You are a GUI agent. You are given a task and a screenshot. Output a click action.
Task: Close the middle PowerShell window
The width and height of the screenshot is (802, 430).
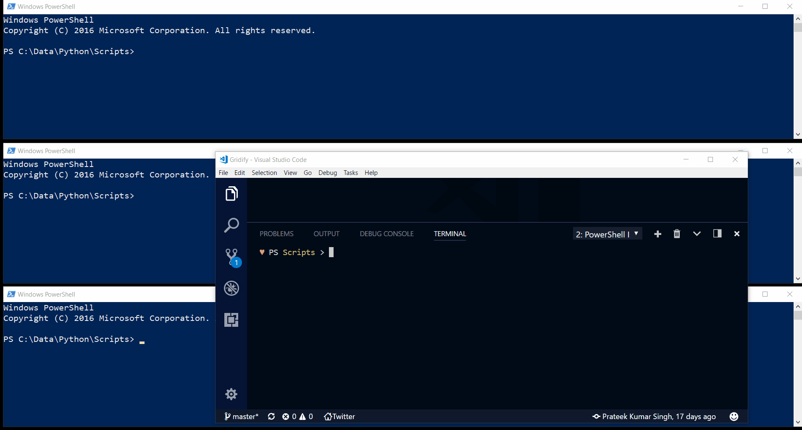coord(790,151)
